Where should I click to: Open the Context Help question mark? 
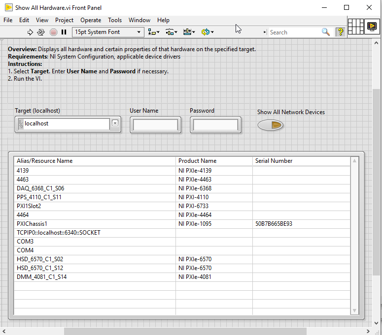[340, 32]
